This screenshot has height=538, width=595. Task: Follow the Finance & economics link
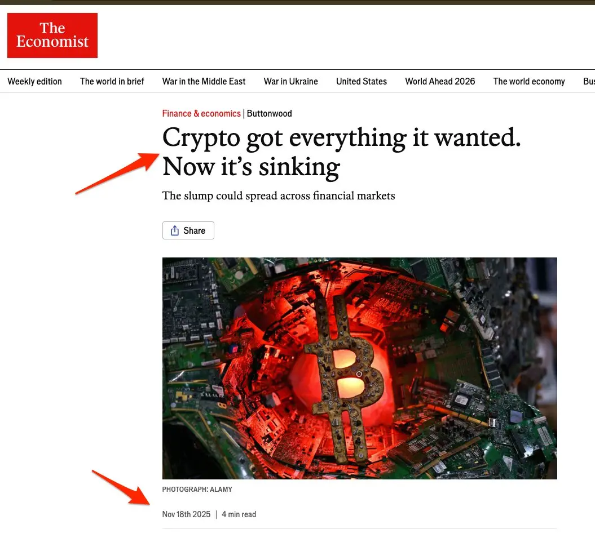tap(201, 113)
